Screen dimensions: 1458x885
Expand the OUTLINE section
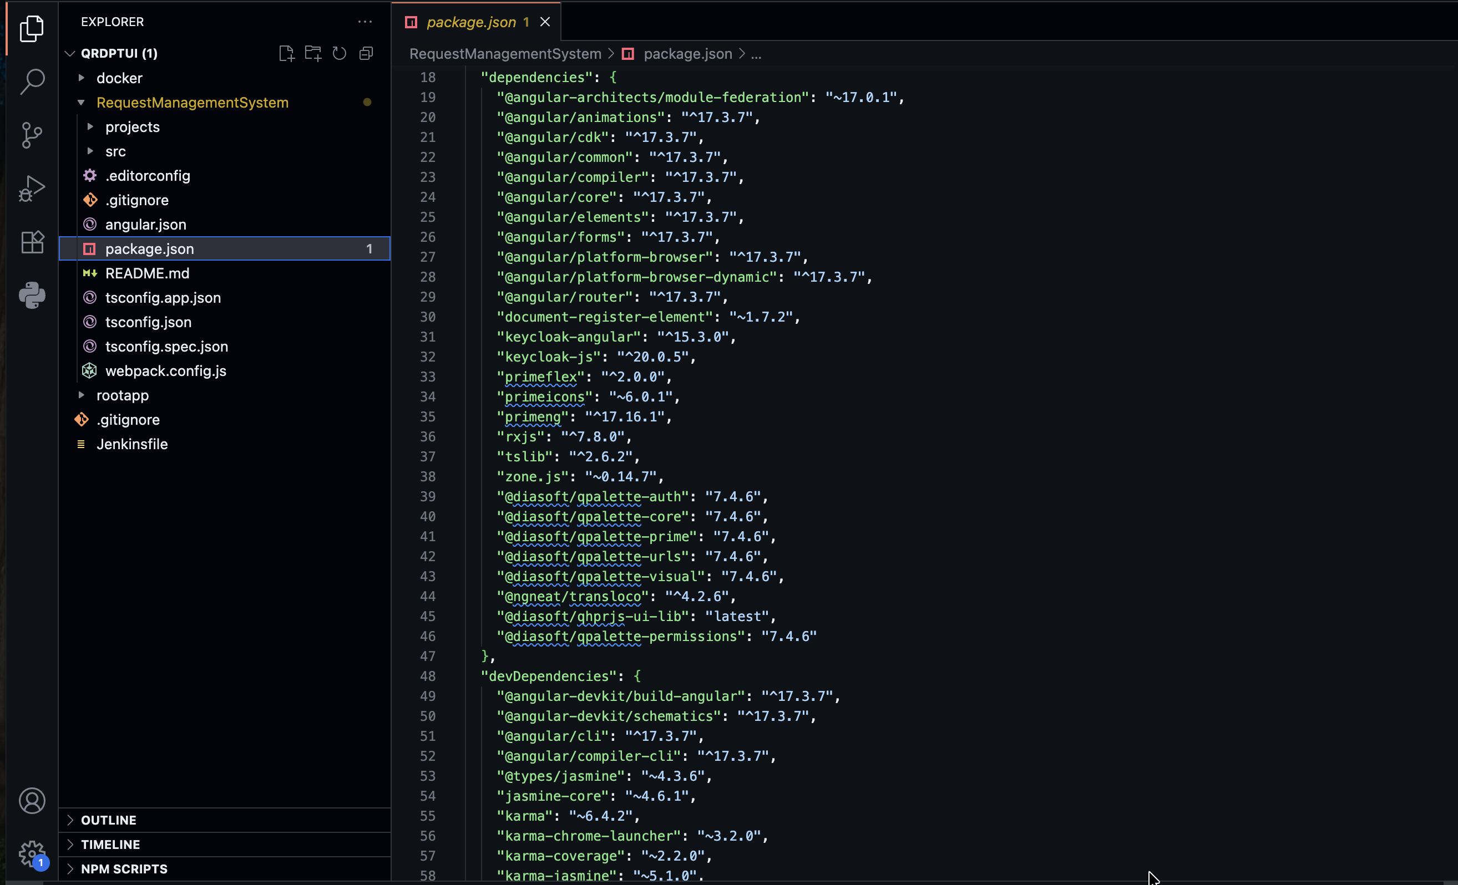pos(109,820)
